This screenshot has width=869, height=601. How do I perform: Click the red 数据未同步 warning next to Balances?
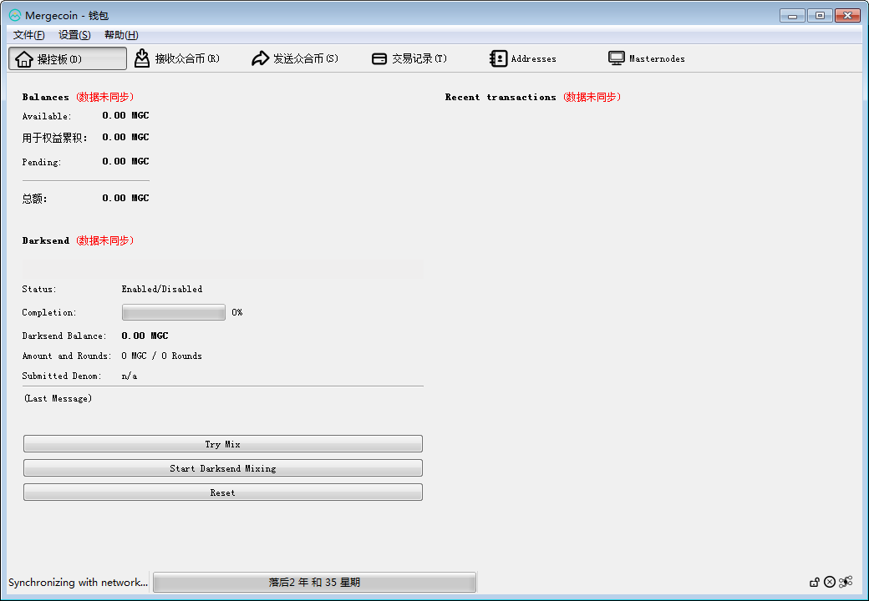coord(104,97)
